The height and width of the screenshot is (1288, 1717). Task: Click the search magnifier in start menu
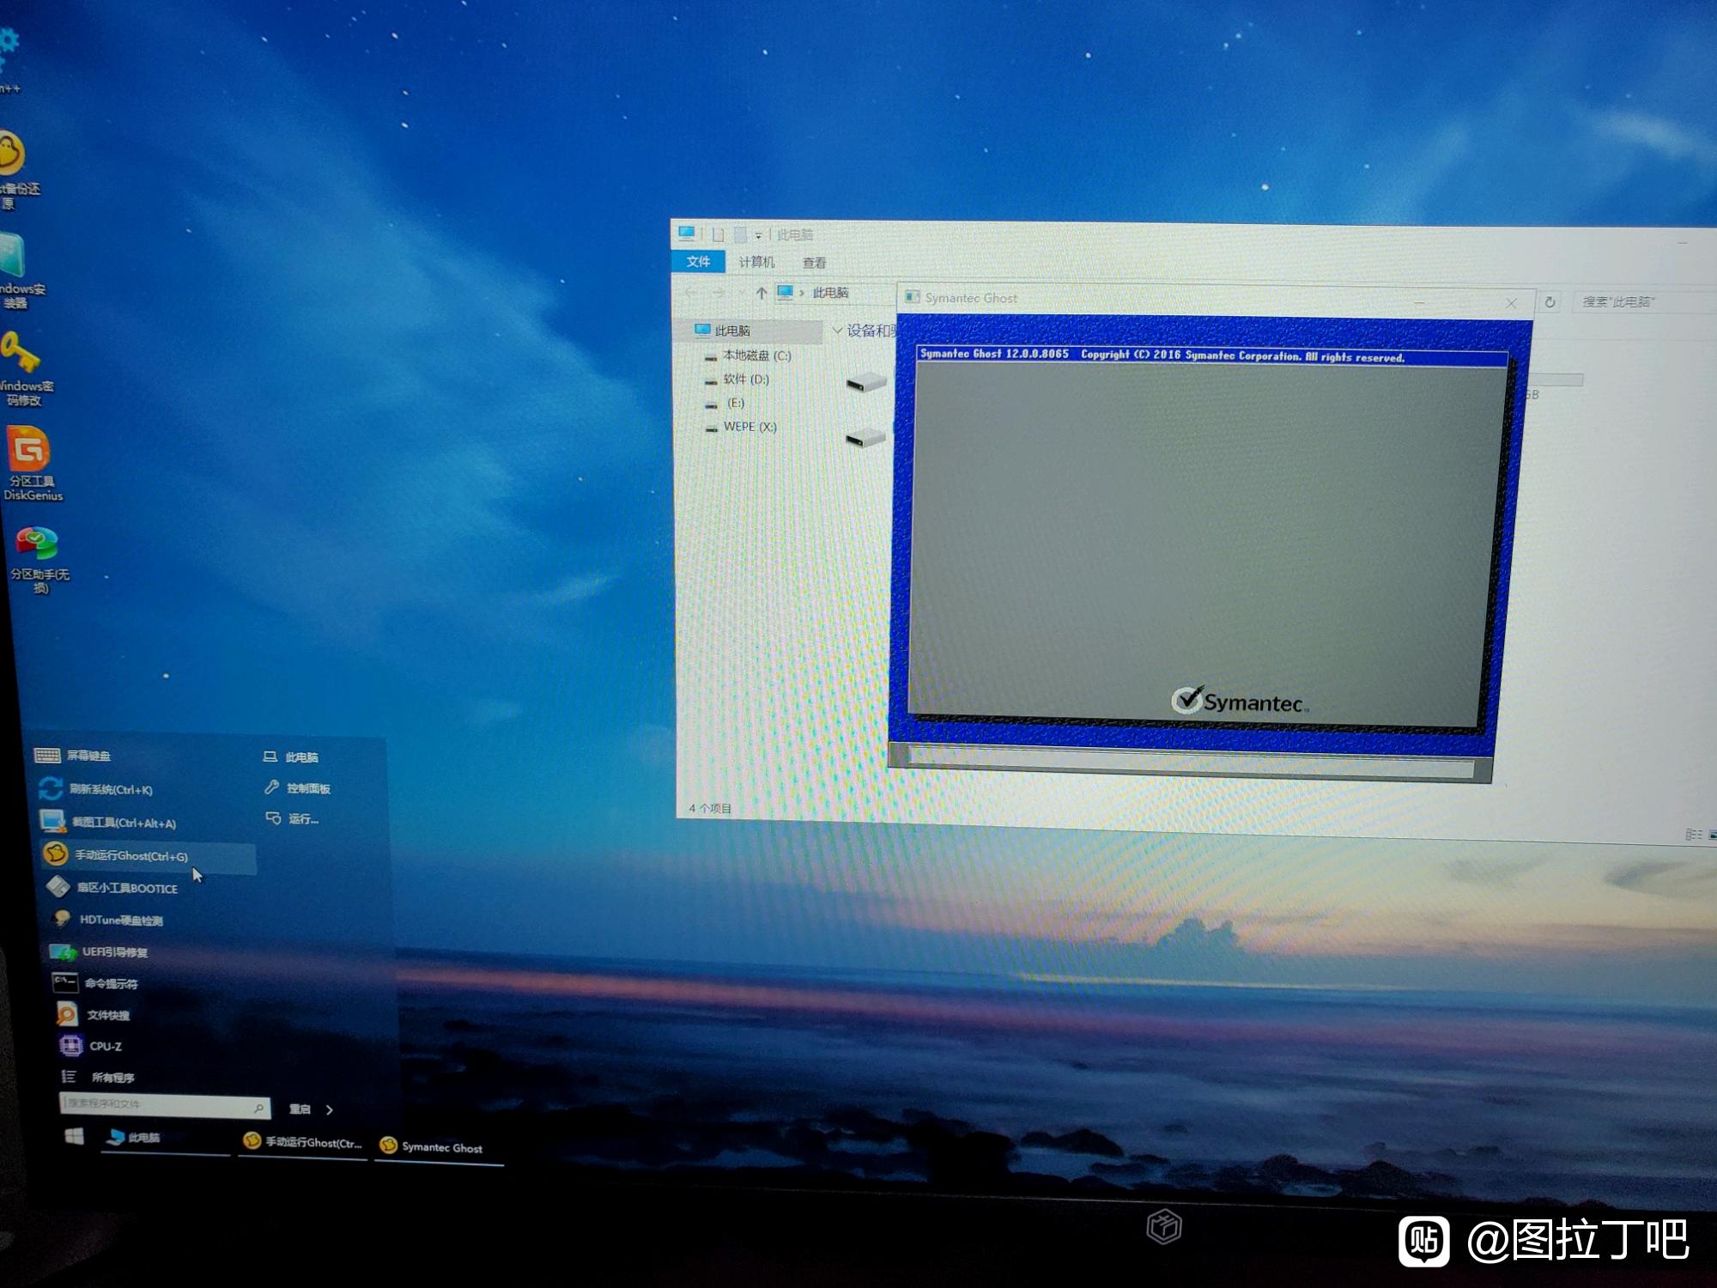258,1109
